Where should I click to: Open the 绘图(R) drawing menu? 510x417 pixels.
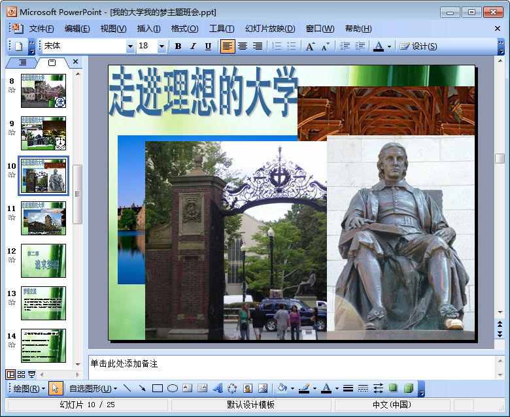tap(29, 388)
